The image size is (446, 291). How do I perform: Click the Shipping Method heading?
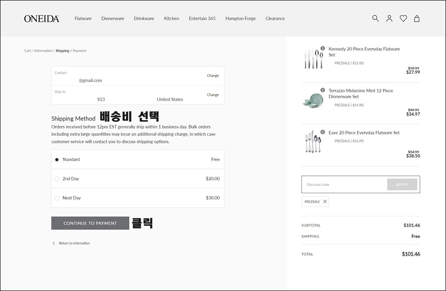(73, 118)
